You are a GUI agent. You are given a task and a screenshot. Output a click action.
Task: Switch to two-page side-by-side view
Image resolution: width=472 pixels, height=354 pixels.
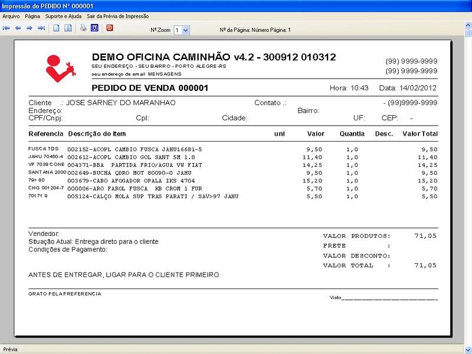[x=68, y=28]
